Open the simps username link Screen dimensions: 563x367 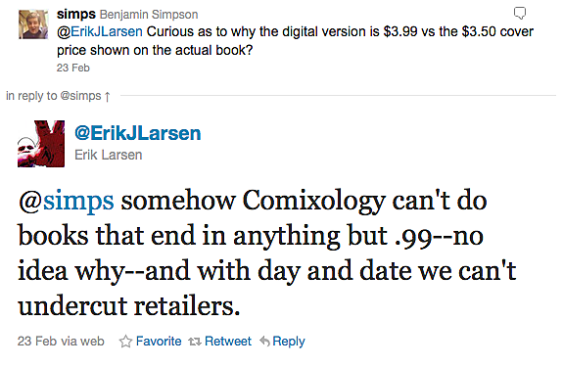point(76,14)
